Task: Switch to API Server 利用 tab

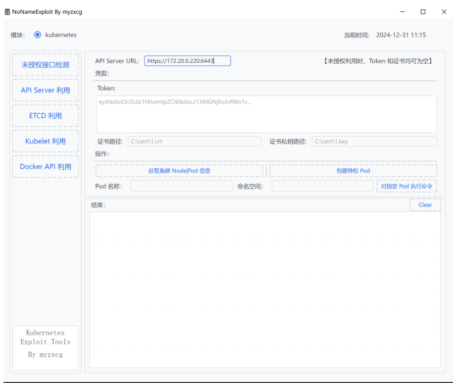Action: [45, 90]
